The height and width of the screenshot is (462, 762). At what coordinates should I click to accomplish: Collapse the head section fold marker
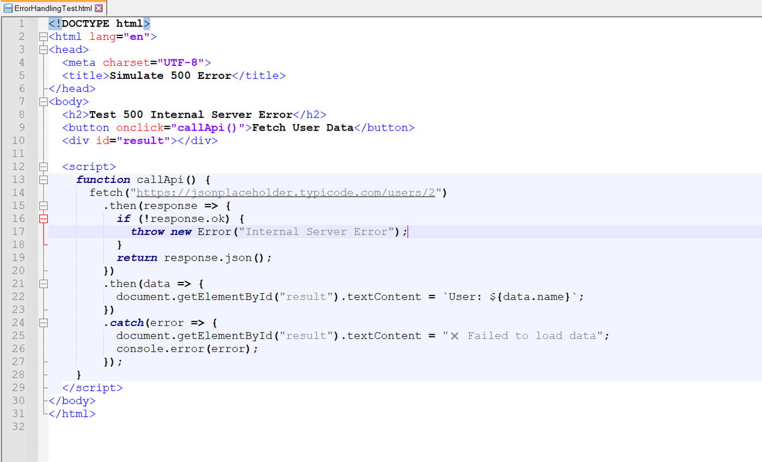[x=44, y=50]
